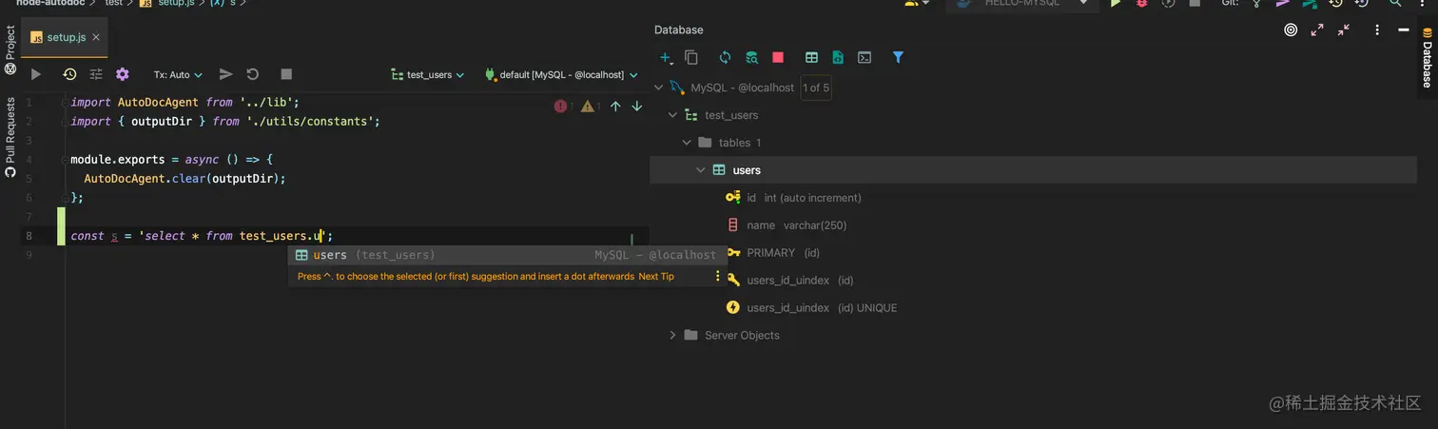
Task: Execute the query with the play icon
Action: 35,74
